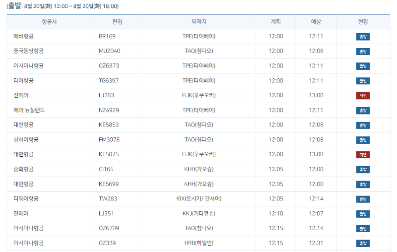
Task: Click expected time 12:07 for LJ351
Action: 316,213
